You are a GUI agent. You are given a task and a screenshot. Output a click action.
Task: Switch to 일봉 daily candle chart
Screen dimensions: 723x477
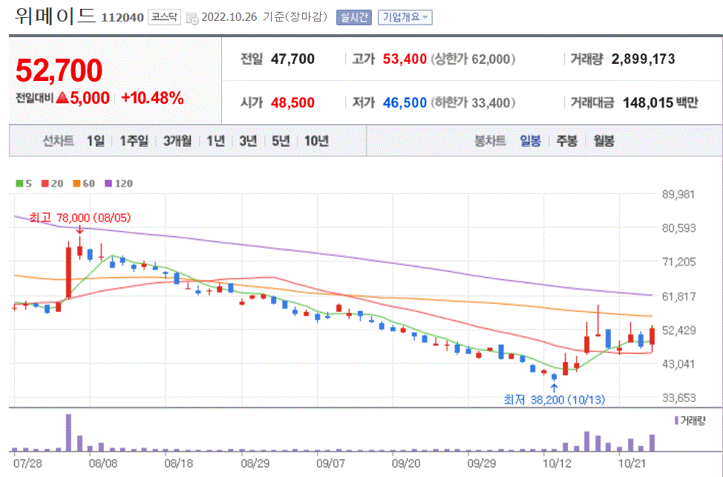click(x=530, y=140)
